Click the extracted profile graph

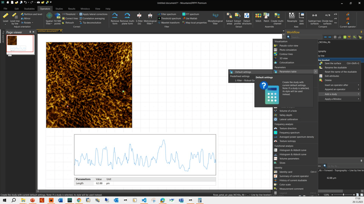(145, 155)
